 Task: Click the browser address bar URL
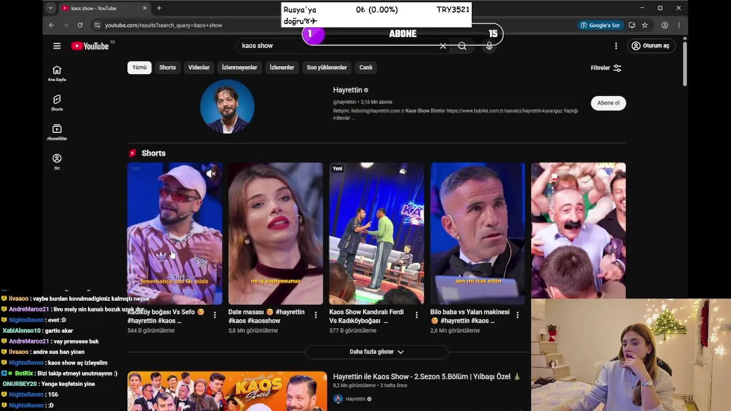[x=163, y=25]
